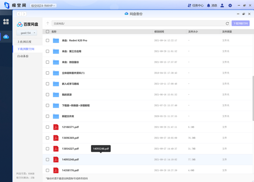The image size is (254, 182).
Task: Click the 嵌入式学习路线 folder icon
Action: click(56, 84)
